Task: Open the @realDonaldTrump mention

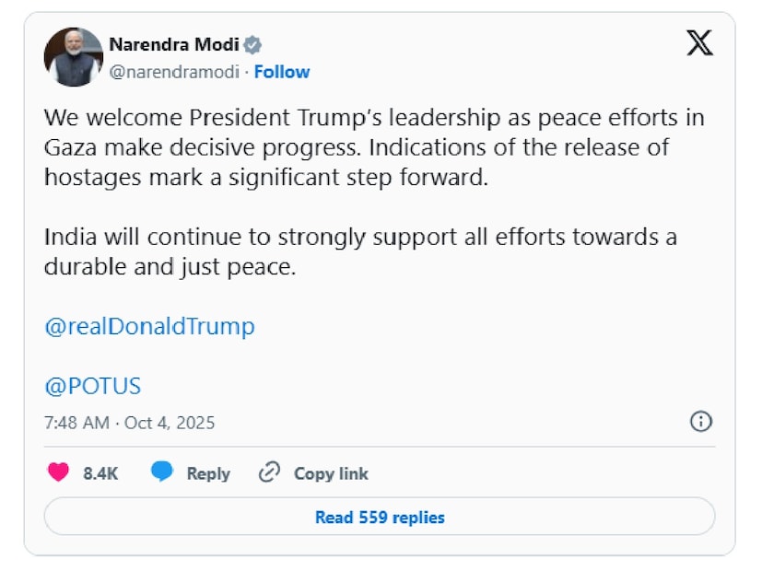Action: (149, 326)
